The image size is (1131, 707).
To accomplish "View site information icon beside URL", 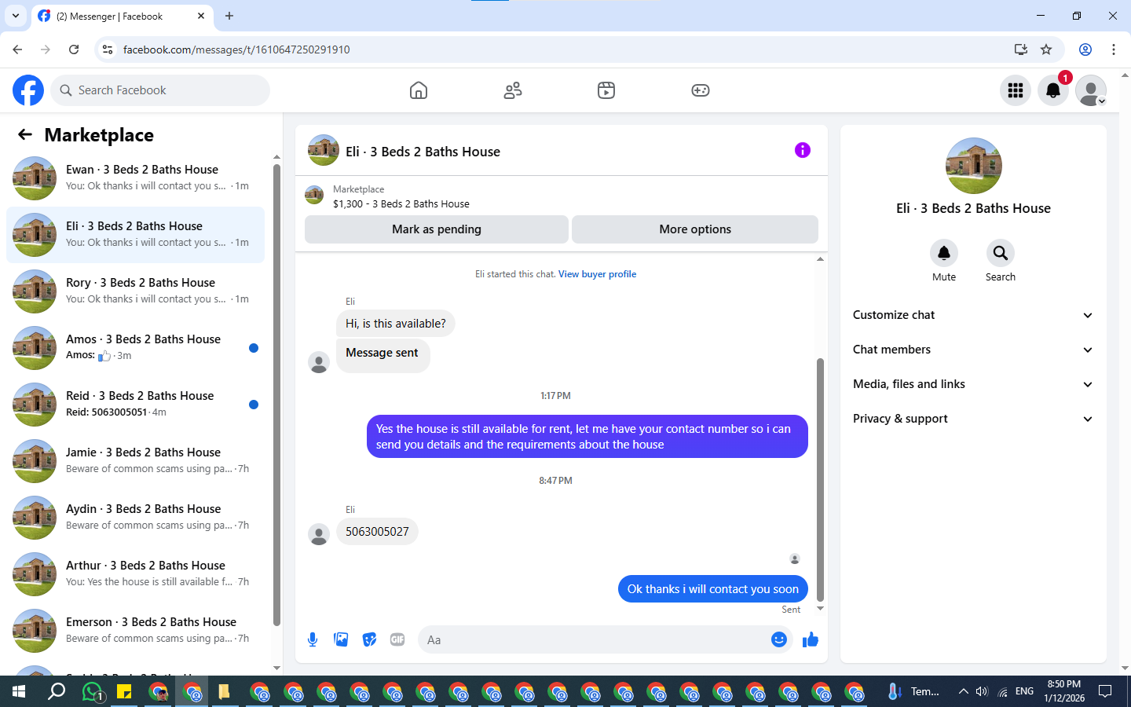I will [x=108, y=49].
